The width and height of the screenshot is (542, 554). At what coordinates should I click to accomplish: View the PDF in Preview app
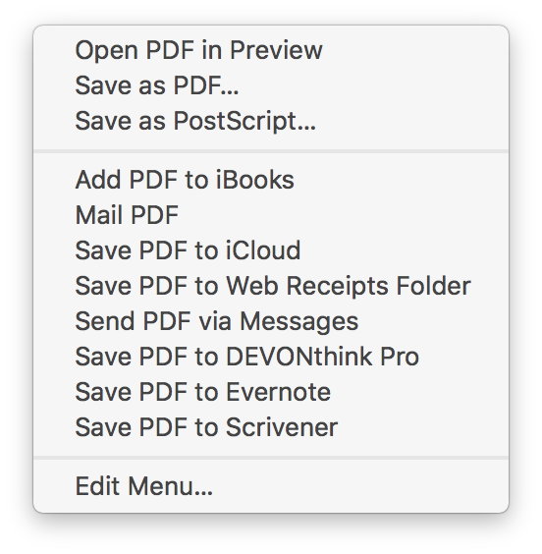pyautogui.click(x=271, y=50)
